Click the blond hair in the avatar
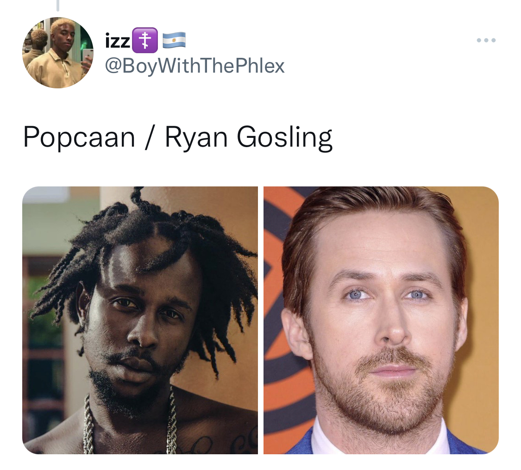The image size is (521, 470). pyautogui.click(x=62, y=24)
